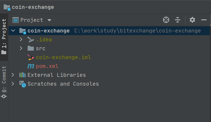Open Project panel settings gear

click(x=192, y=20)
